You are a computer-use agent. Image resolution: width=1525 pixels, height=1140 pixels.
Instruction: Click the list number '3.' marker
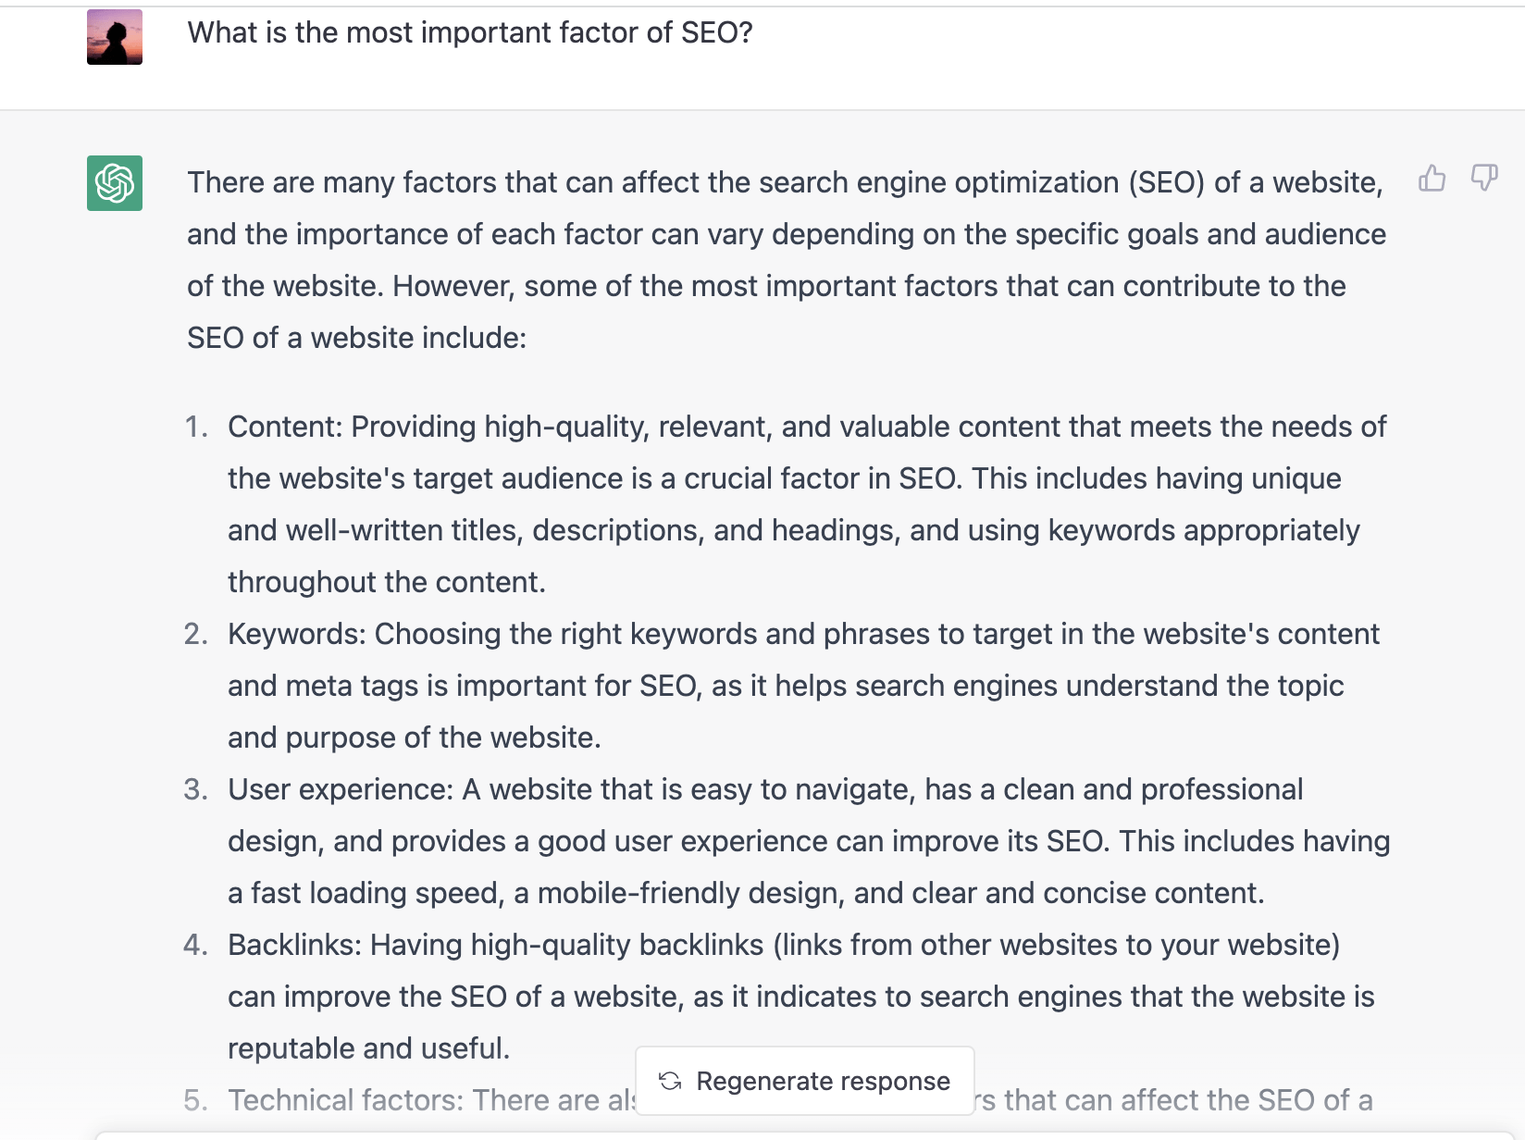[x=196, y=789]
